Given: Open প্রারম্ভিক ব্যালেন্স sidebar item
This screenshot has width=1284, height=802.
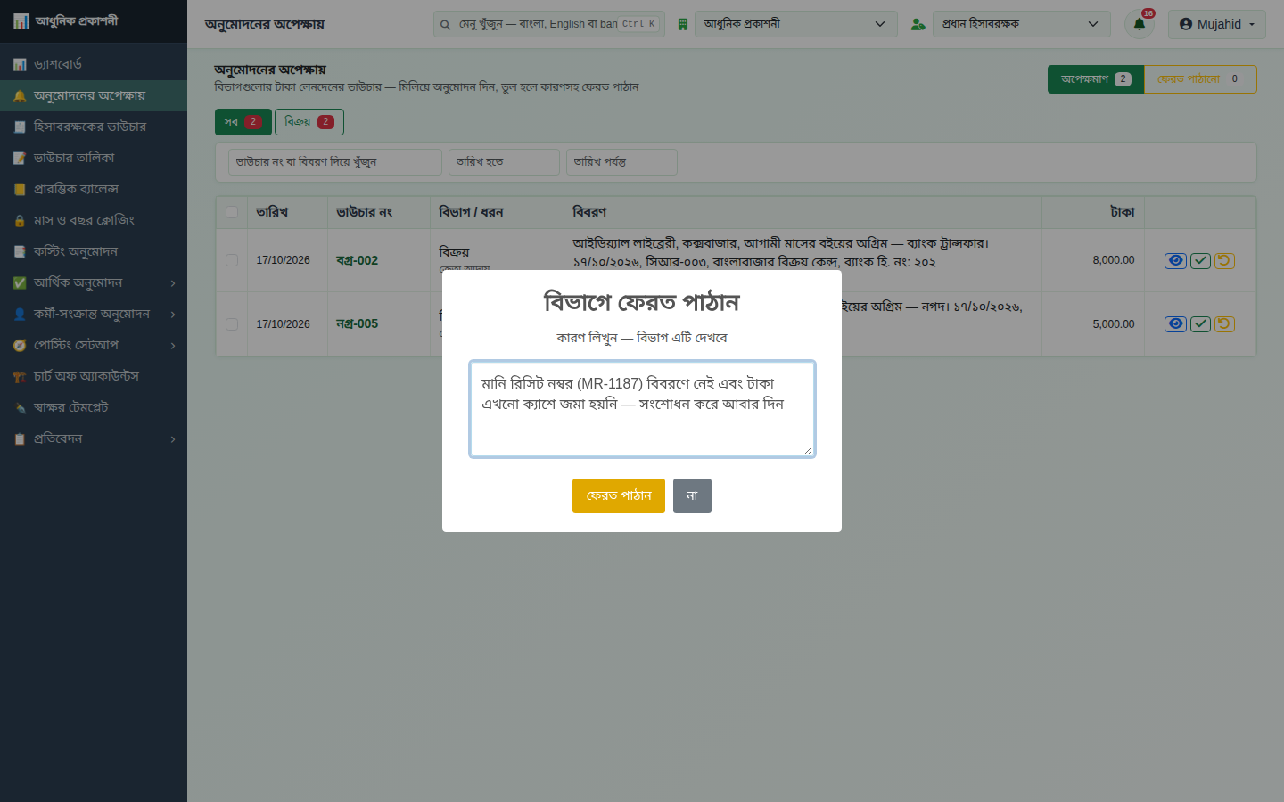Looking at the screenshot, I should point(94,189).
